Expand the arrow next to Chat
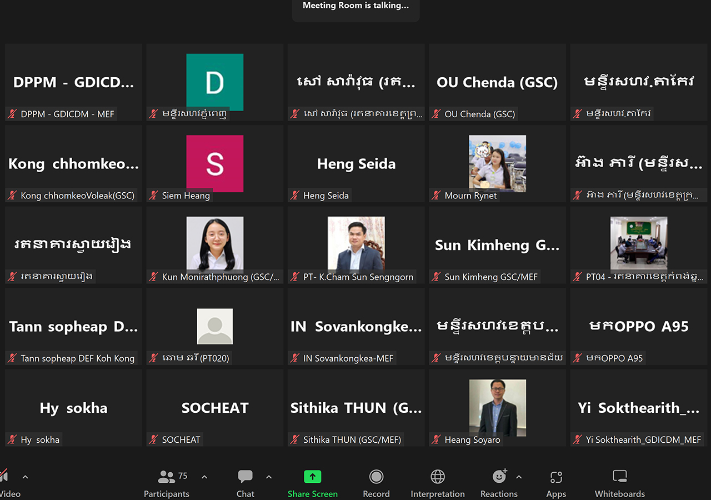This screenshot has height=500, width=711. point(269,477)
